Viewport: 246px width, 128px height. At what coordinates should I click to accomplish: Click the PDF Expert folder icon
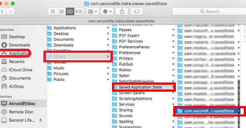tap(115, 36)
